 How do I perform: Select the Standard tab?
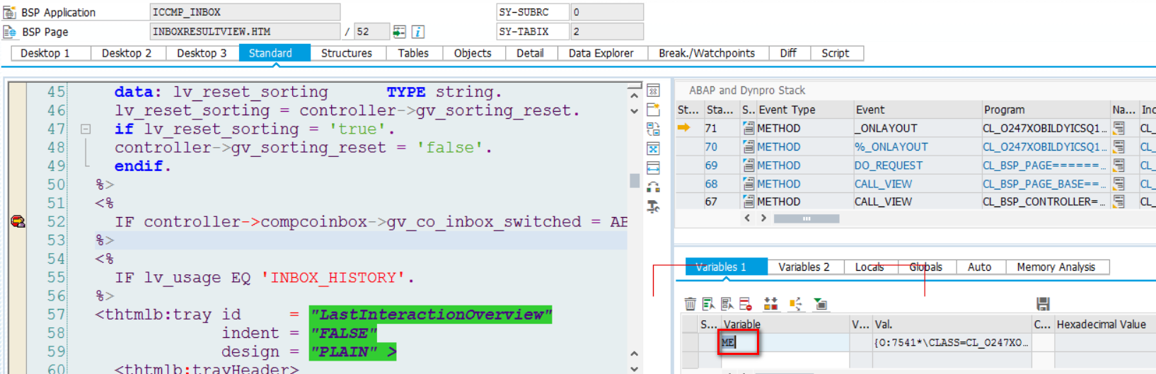[x=274, y=53]
